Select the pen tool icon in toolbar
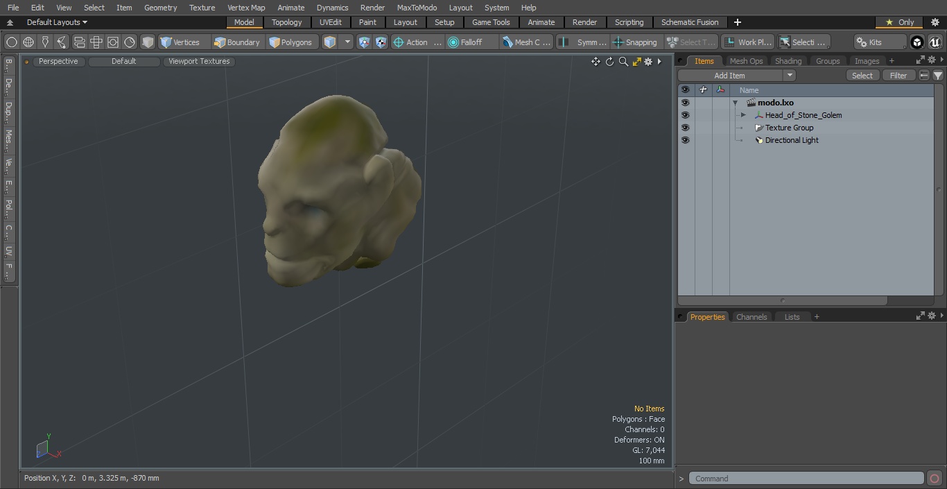The image size is (947, 489). 45,42
